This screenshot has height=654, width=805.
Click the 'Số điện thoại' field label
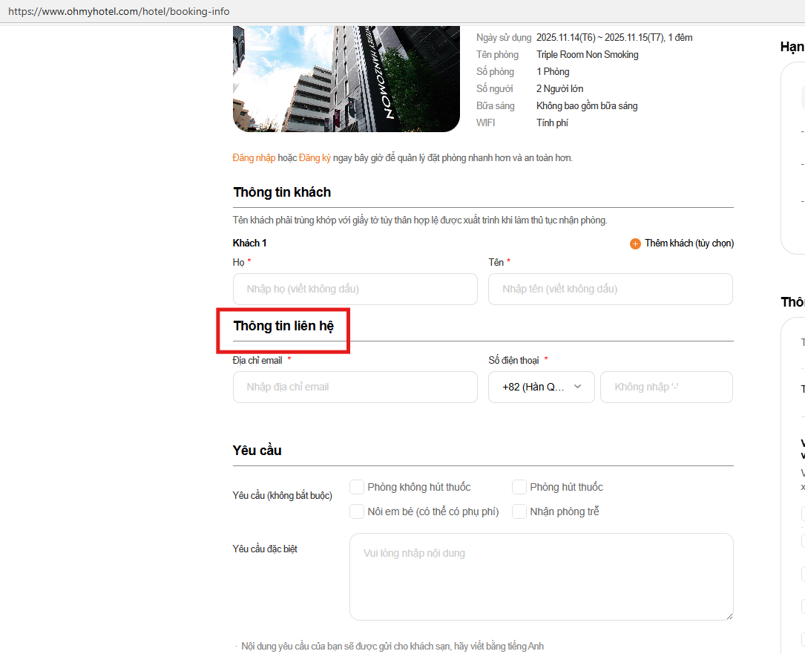click(x=513, y=361)
